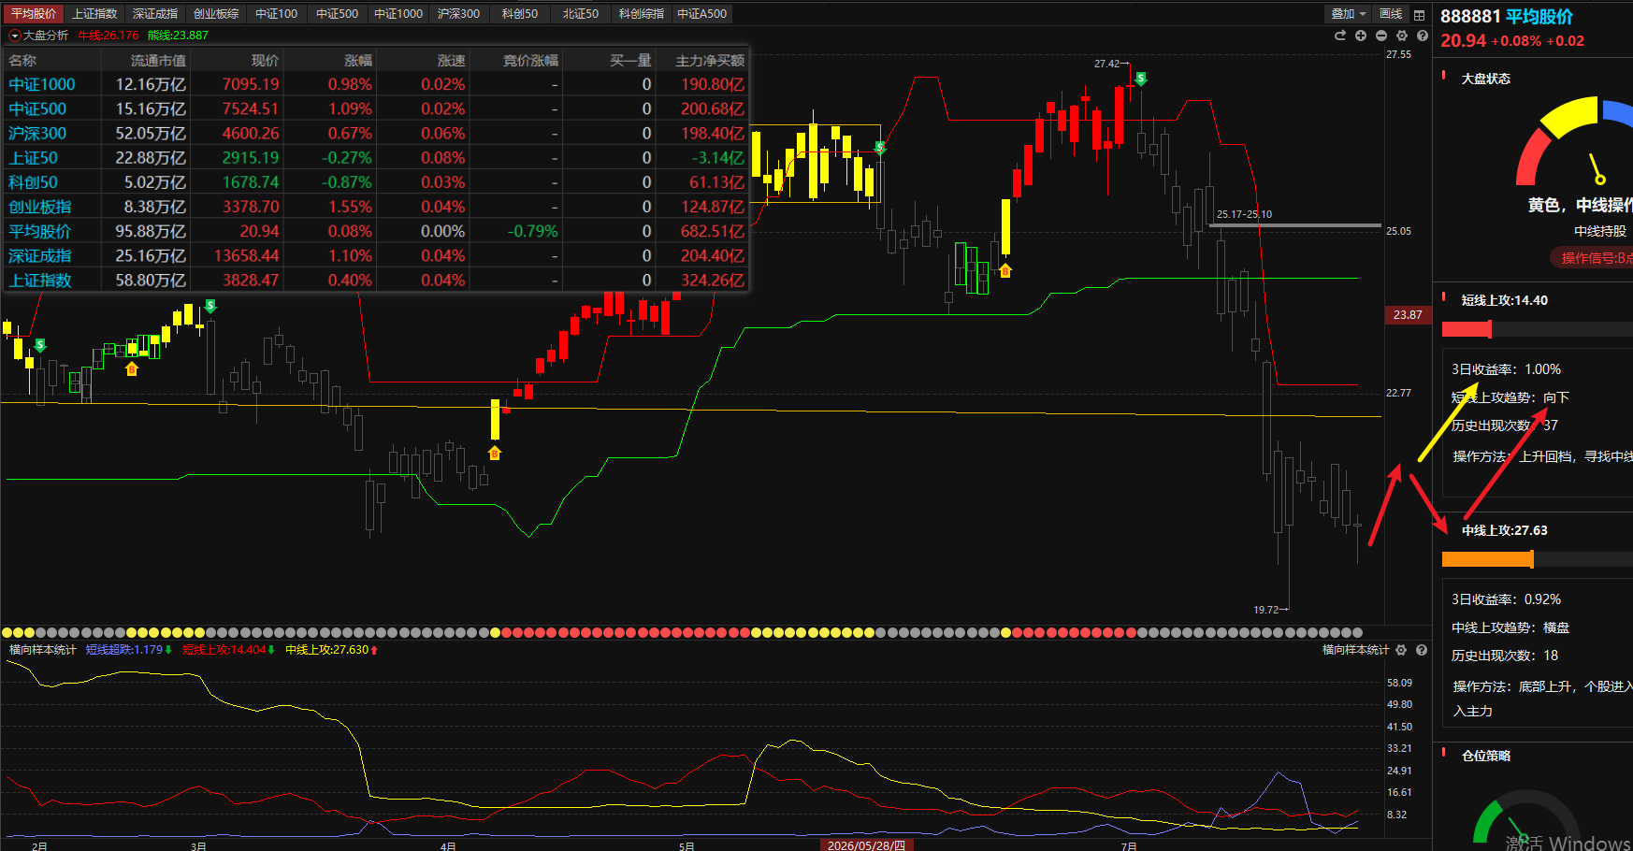This screenshot has width=1633, height=851.
Task: Click the 熊线:23.887 indicator value
Action: coord(178,36)
